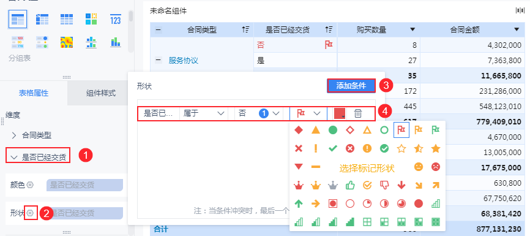Pick the green flag marker
This screenshot has height=236, width=530.
[436, 130]
